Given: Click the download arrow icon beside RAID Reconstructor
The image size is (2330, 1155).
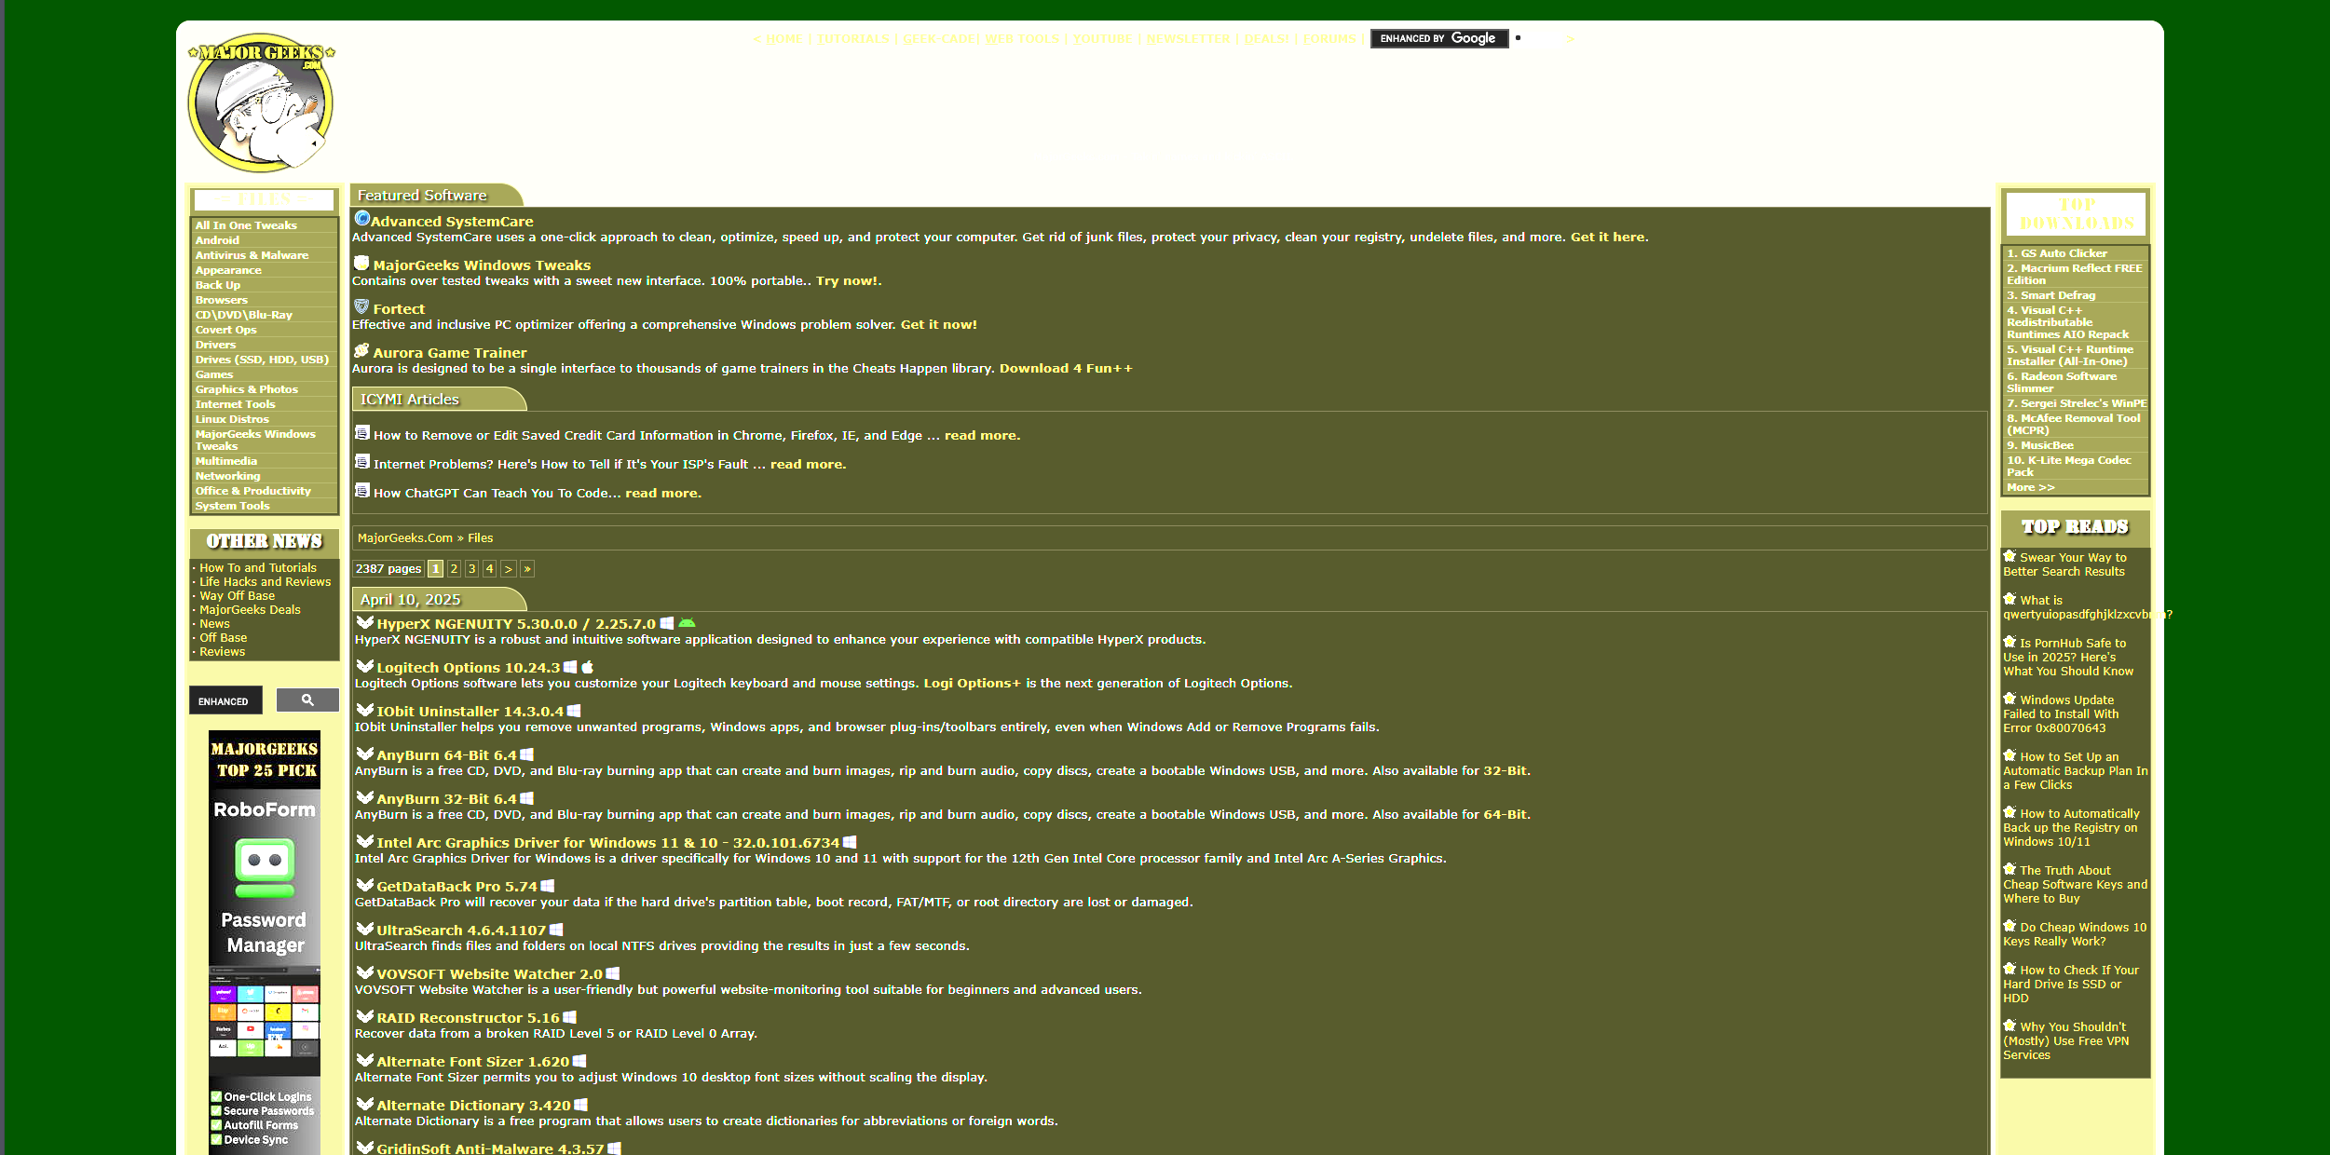Looking at the screenshot, I should [364, 1016].
